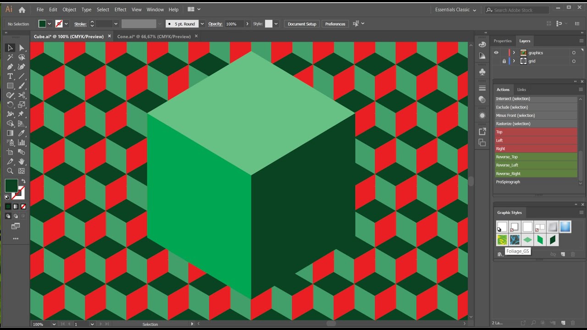Select the Pen tool
Image resolution: width=587 pixels, height=330 pixels.
point(10,67)
